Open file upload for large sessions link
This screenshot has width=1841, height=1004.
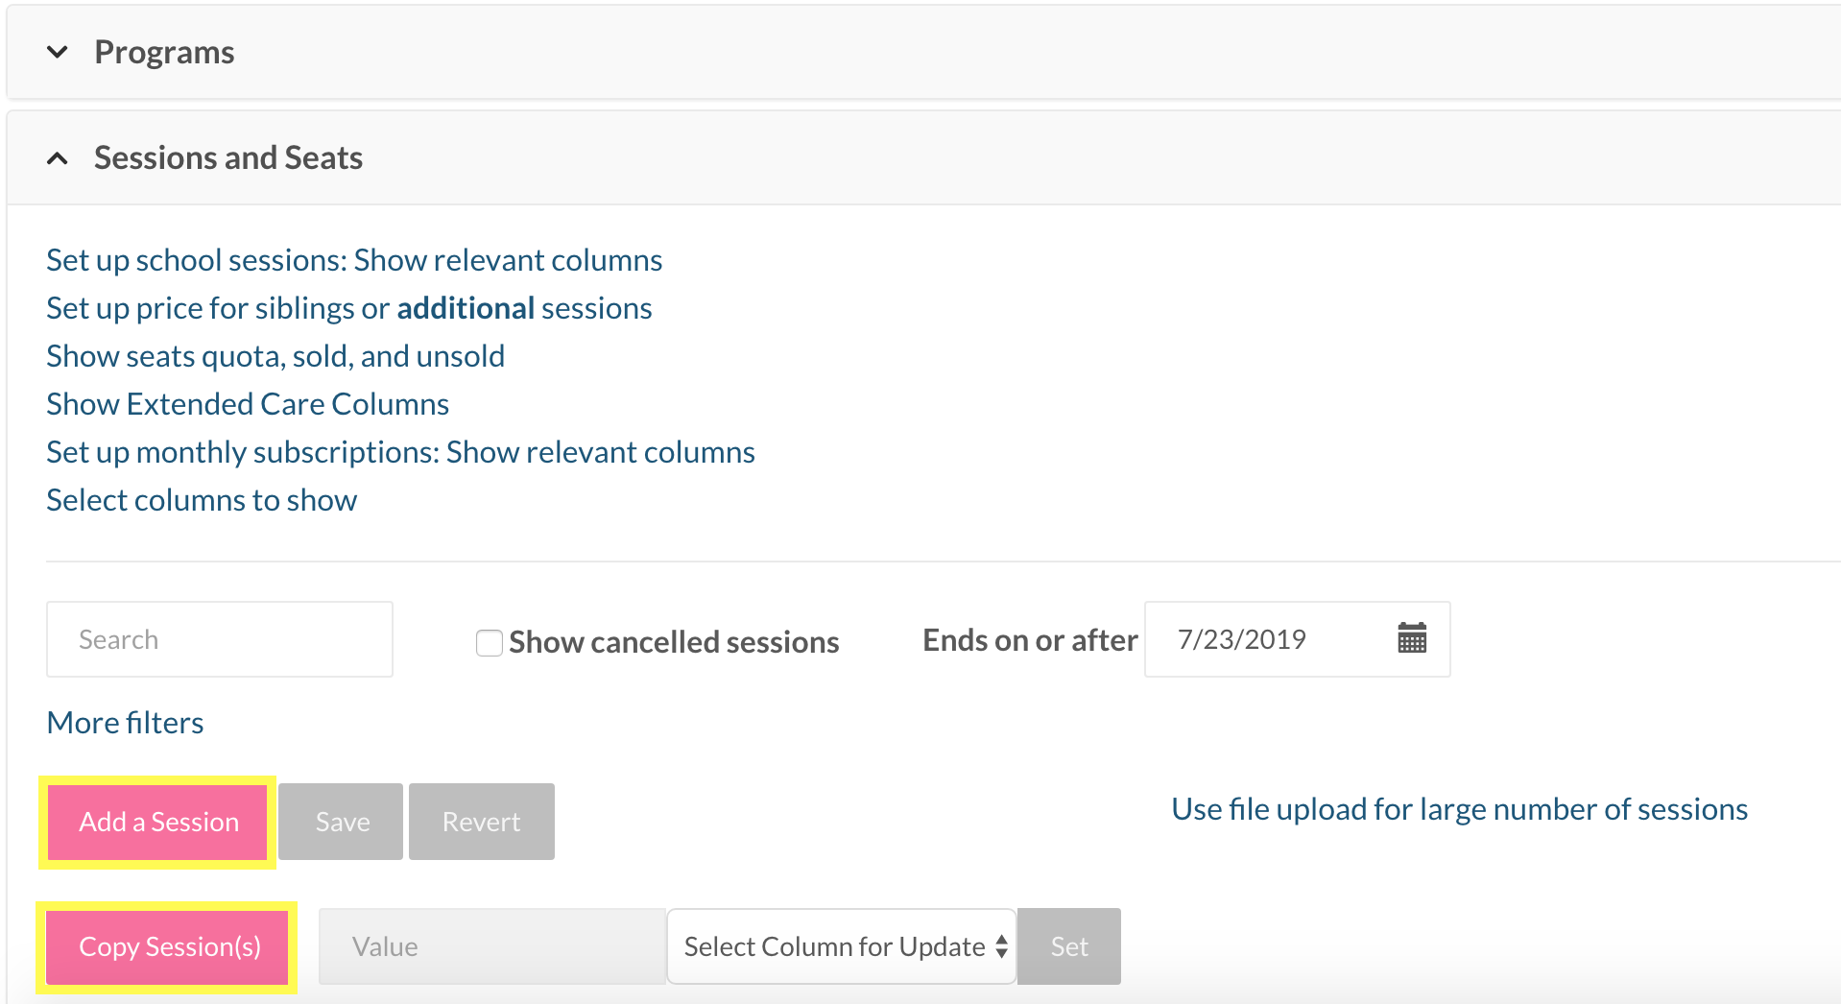pos(1459,809)
